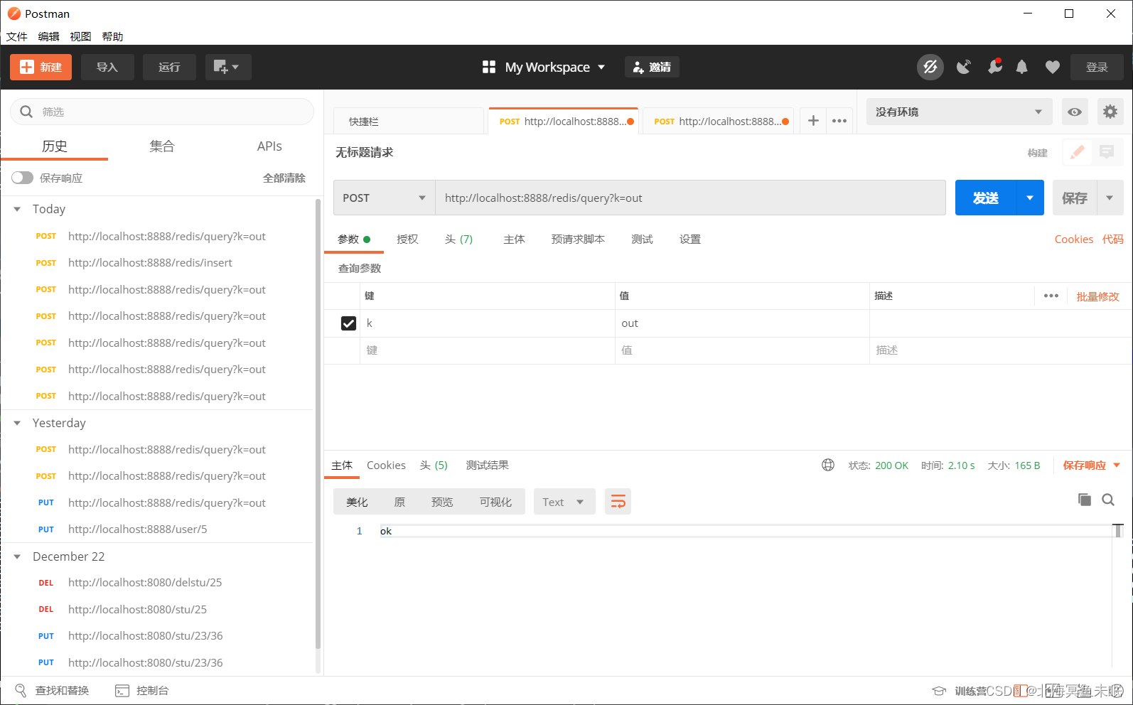Image resolution: width=1133 pixels, height=705 pixels.
Task: Click the orange New (新建) button
Action: 41,67
